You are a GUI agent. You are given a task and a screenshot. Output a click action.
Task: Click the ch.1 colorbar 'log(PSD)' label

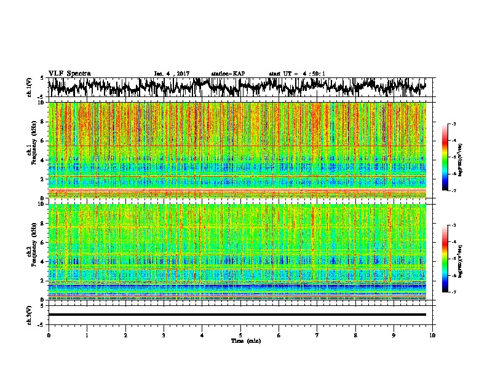click(x=461, y=160)
